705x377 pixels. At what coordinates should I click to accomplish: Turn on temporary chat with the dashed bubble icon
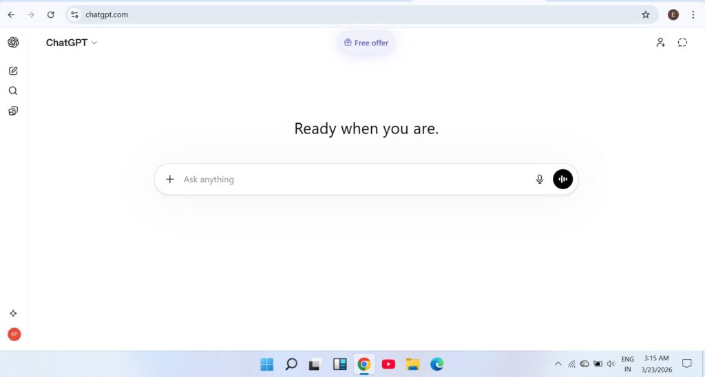pos(682,42)
